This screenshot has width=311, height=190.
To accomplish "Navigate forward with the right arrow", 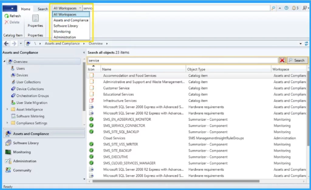I will point(14,43).
